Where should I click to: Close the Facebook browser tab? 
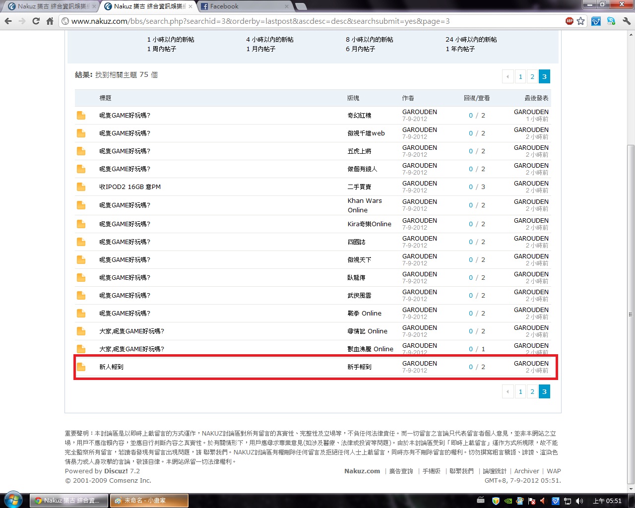pos(287,6)
